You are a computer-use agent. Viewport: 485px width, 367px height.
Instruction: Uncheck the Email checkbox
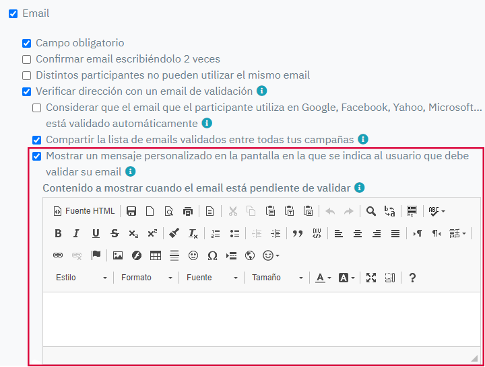(x=13, y=13)
